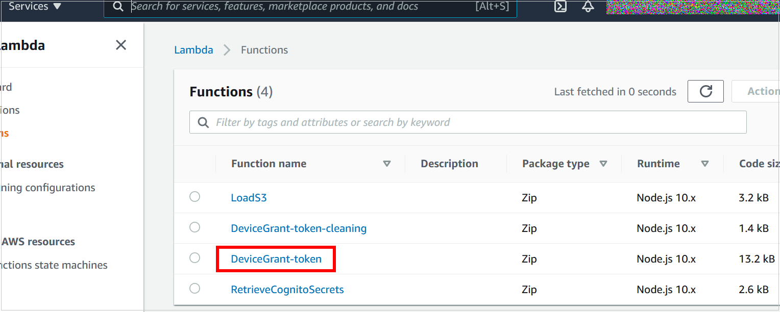Select the radio button for LoadS3

tap(194, 196)
